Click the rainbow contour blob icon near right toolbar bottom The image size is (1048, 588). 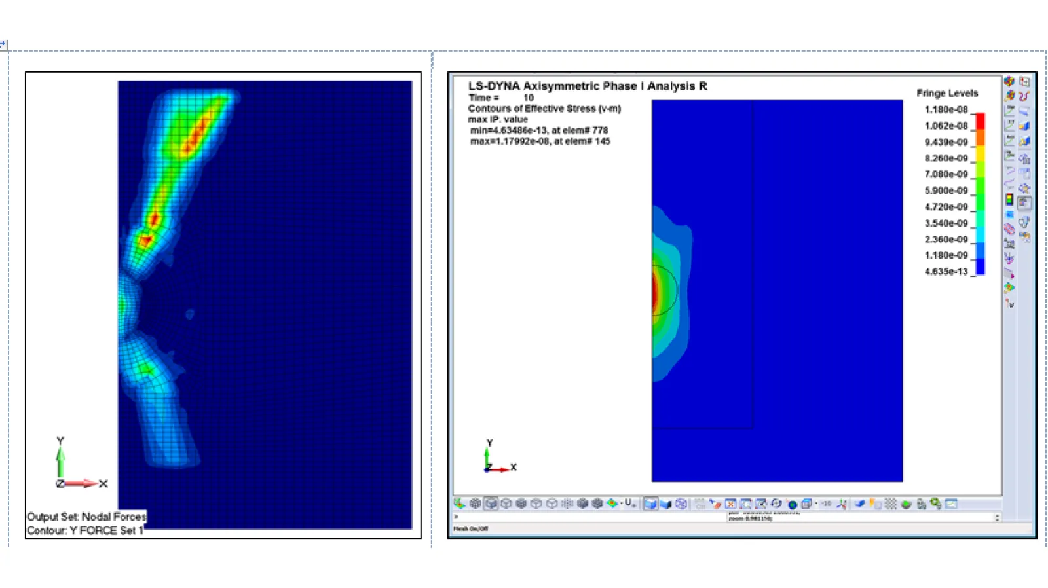(x=1009, y=287)
